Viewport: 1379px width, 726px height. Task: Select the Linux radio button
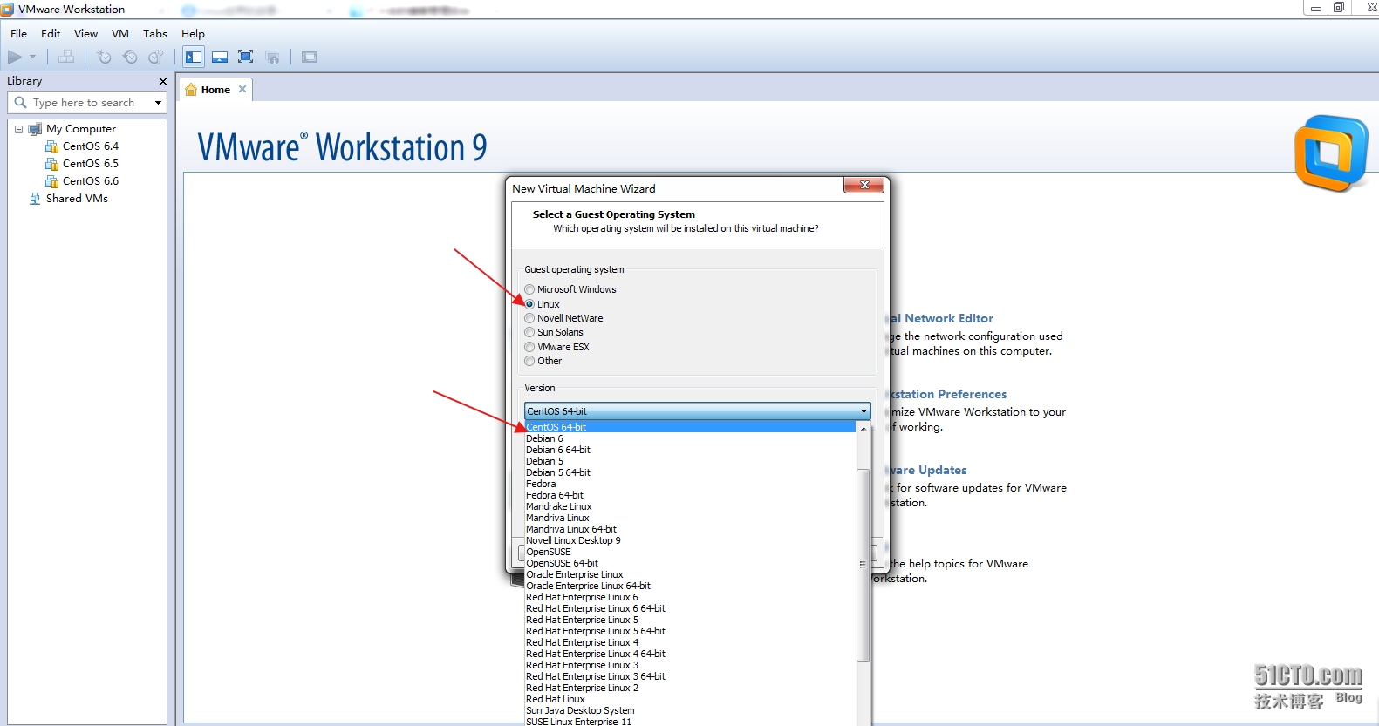coord(529,304)
